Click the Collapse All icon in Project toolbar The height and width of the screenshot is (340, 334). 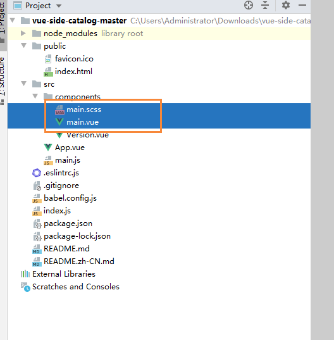pyautogui.click(x=265, y=5)
